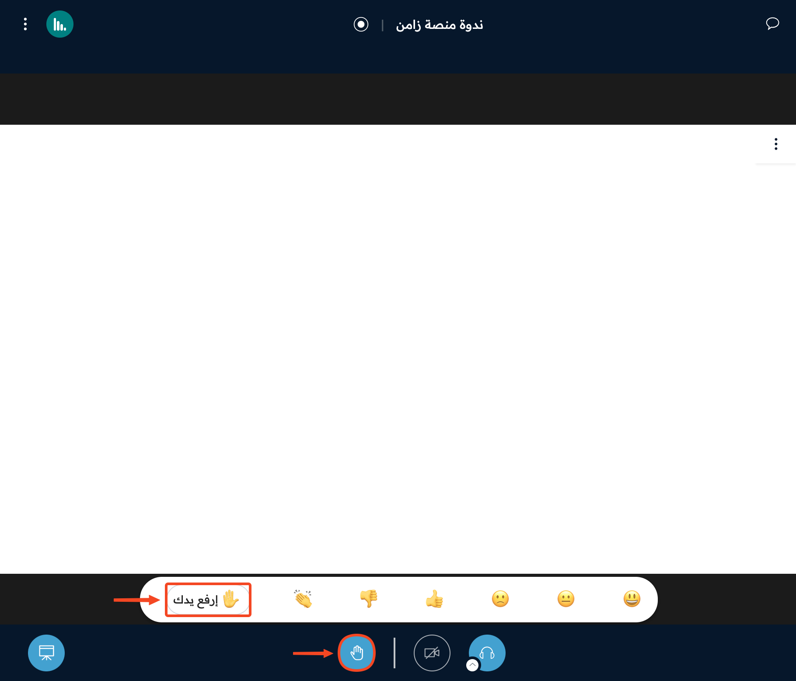Click the headphones audio button
796x681 pixels.
[x=487, y=653]
